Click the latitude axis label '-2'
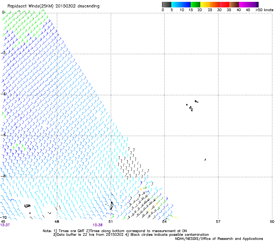The image size is (275, 241). coord(3,53)
